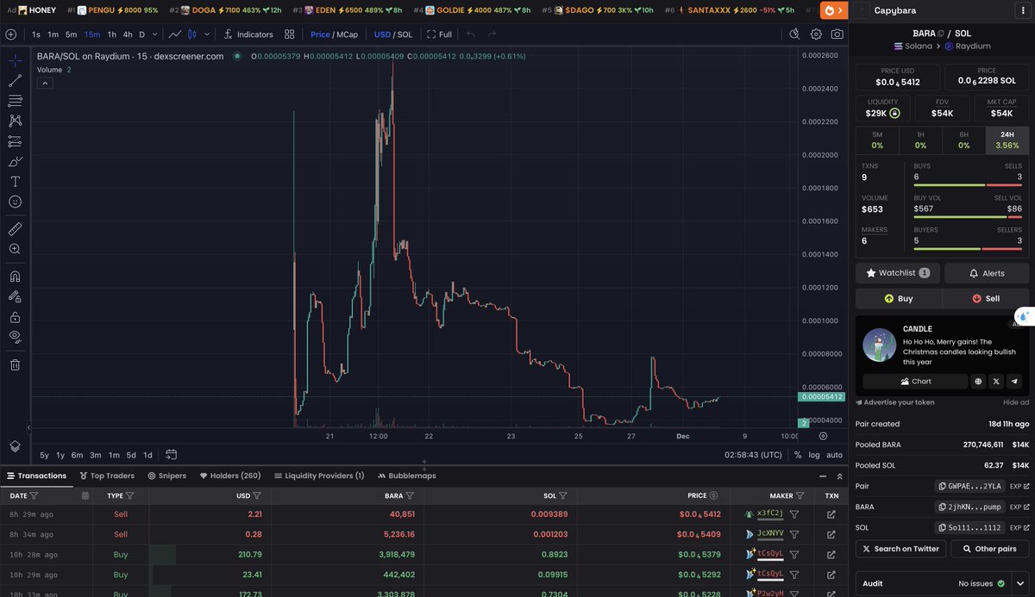This screenshot has width=1035, height=597.
Task: Open quick search lightning icon
Action: [x=794, y=34]
